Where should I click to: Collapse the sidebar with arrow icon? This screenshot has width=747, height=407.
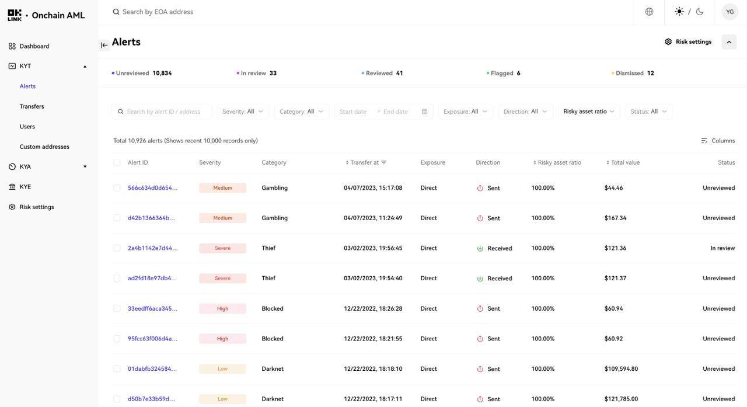click(x=104, y=45)
